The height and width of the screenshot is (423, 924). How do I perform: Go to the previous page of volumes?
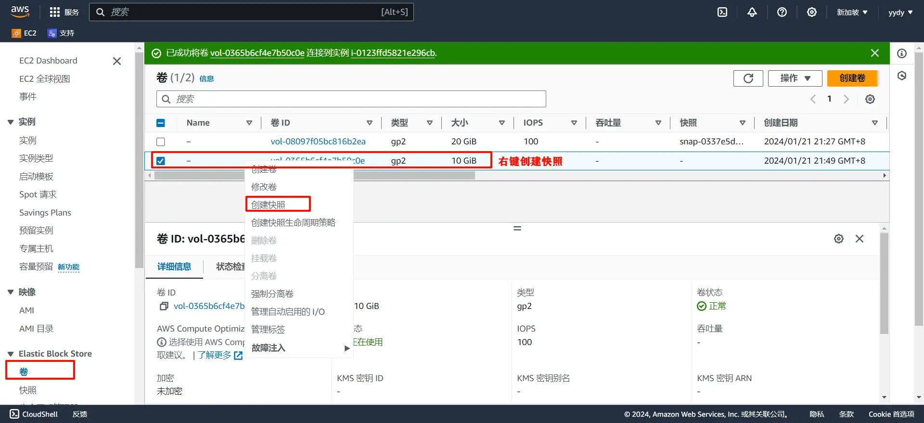tap(813, 99)
